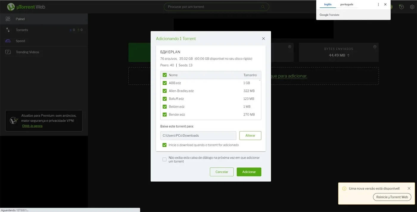Click the 322 MB size value
Image resolution: width=417 pixels, height=212 pixels.
(249, 91)
